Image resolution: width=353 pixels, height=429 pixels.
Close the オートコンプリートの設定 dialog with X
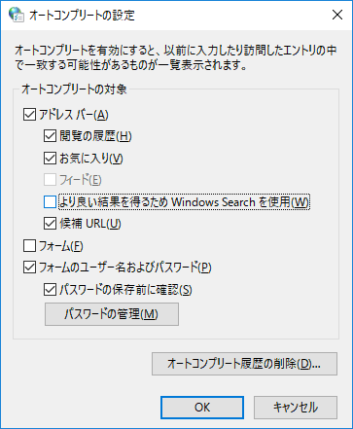(337, 15)
